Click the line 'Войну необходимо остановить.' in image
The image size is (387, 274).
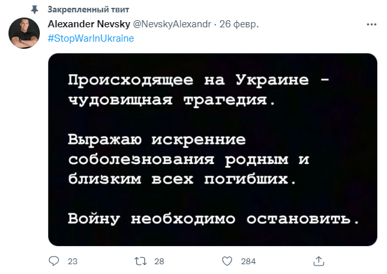213,219
